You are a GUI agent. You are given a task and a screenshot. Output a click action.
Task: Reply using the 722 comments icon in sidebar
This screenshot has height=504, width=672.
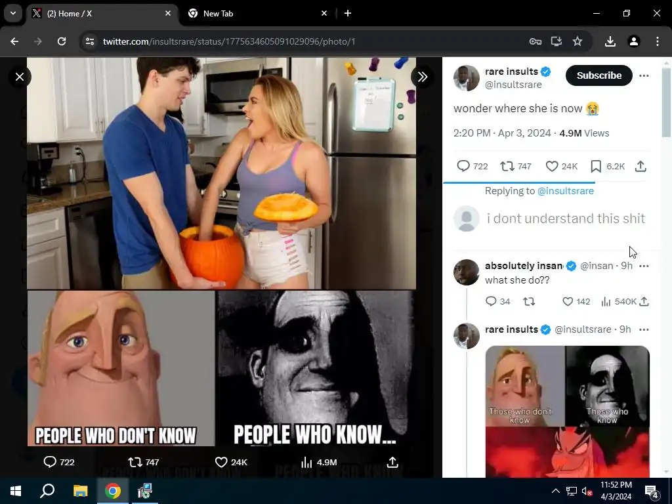463,166
